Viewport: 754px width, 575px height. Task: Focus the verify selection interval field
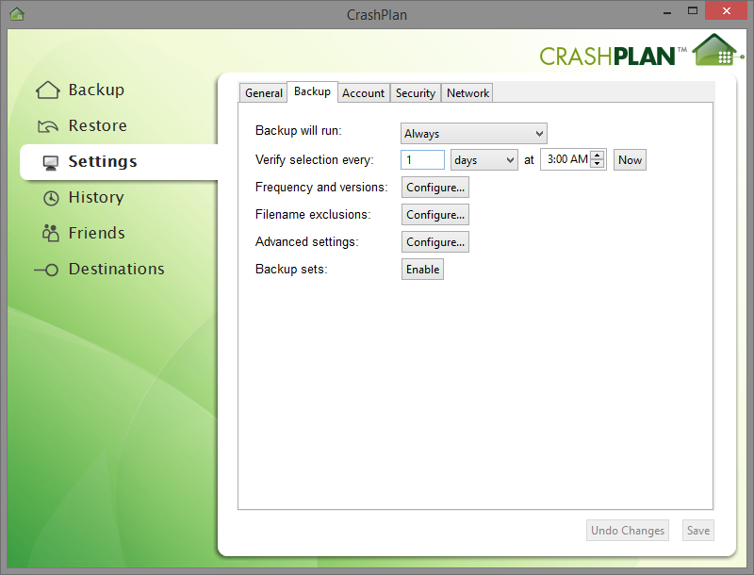pyautogui.click(x=422, y=159)
